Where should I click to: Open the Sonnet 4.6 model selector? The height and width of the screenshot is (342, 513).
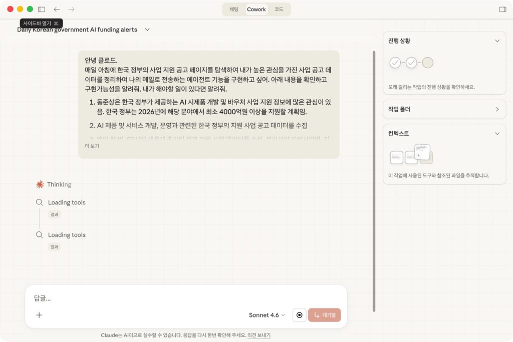click(267, 315)
